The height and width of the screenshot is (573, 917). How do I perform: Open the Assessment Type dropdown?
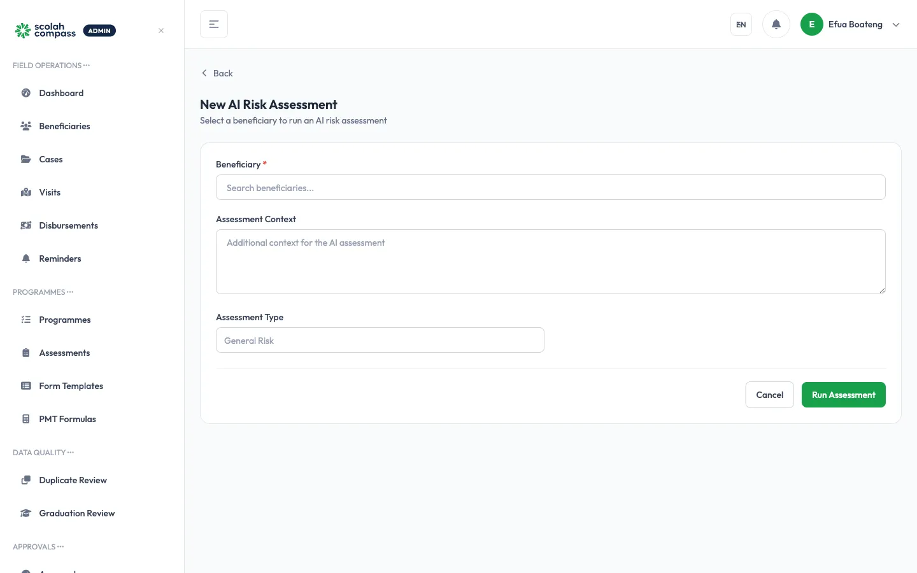[380, 340]
